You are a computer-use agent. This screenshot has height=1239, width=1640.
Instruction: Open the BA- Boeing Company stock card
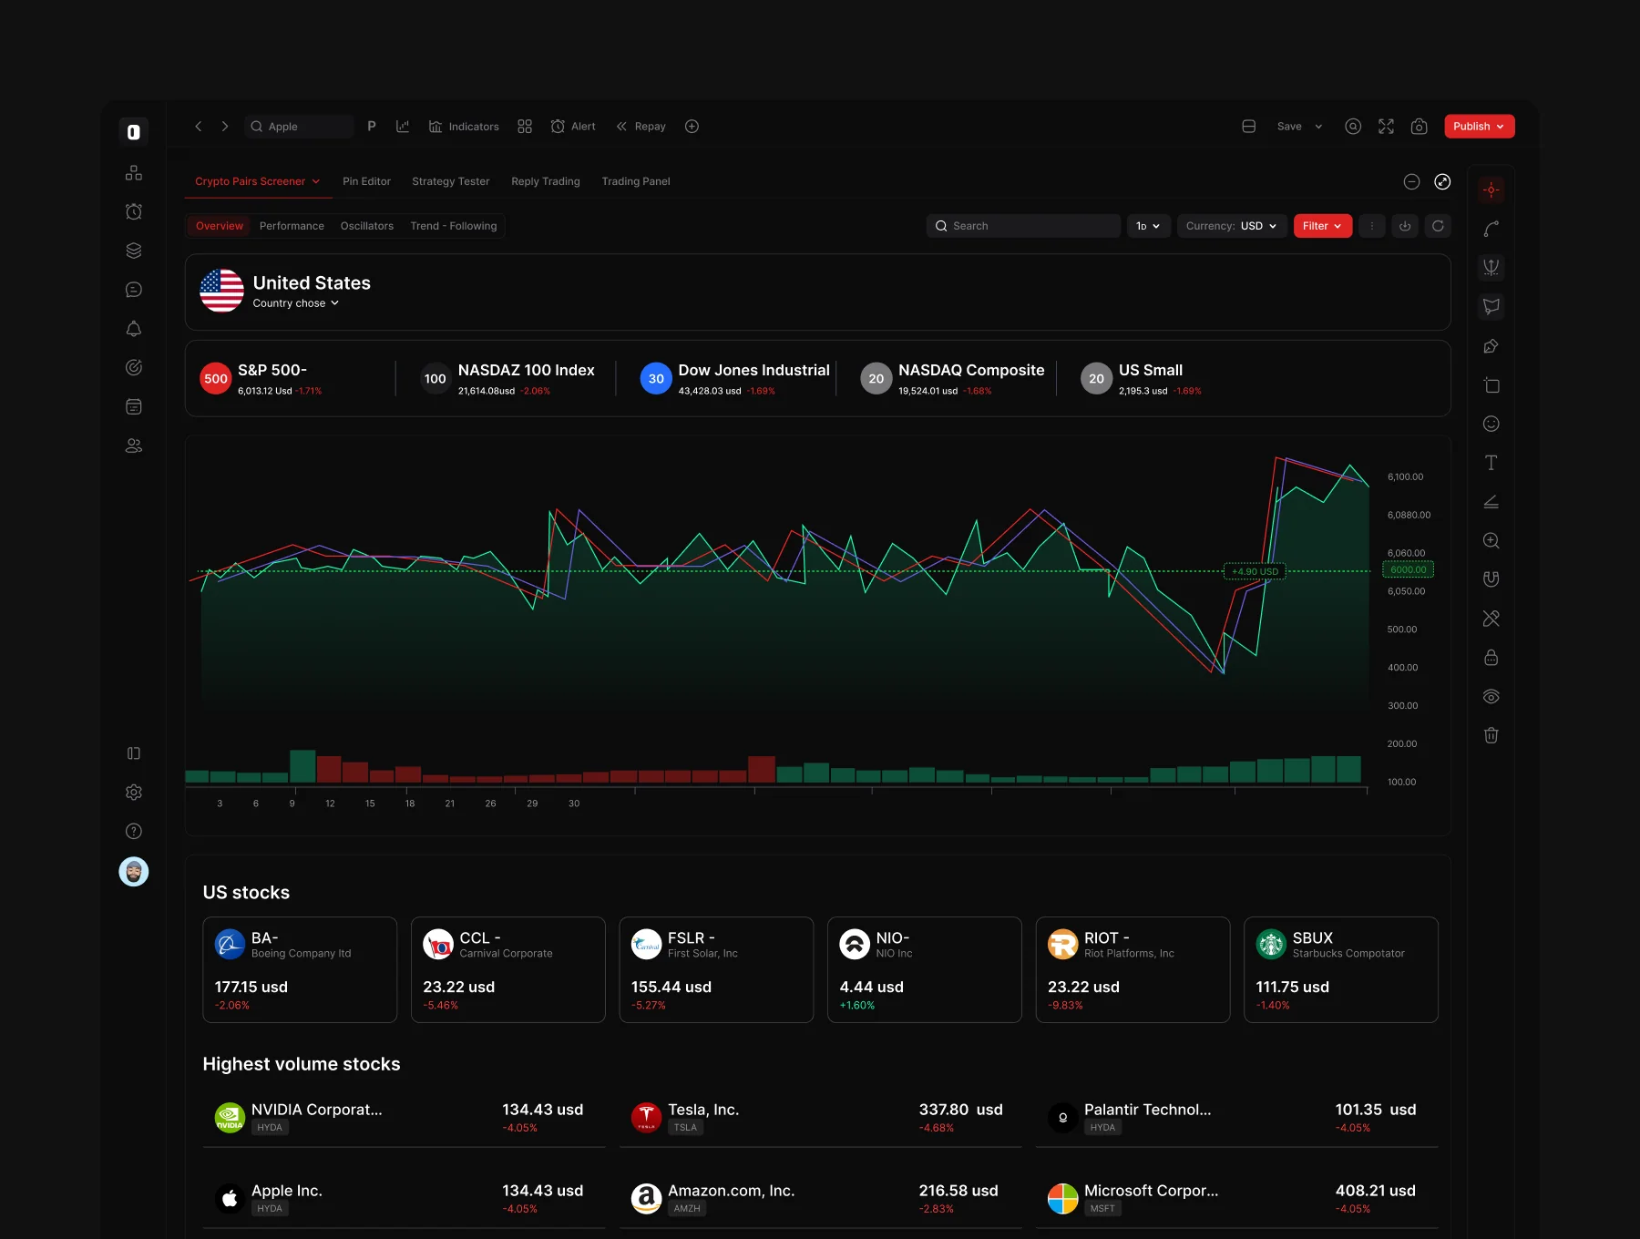point(300,969)
